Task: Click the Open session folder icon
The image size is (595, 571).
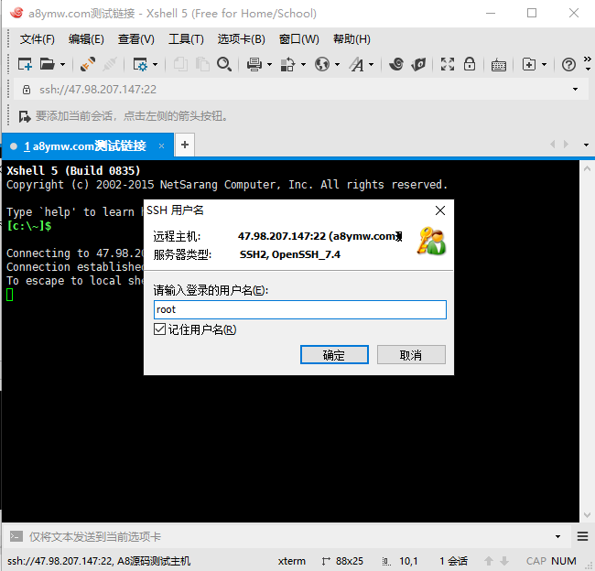Action: (x=48, y=64)
